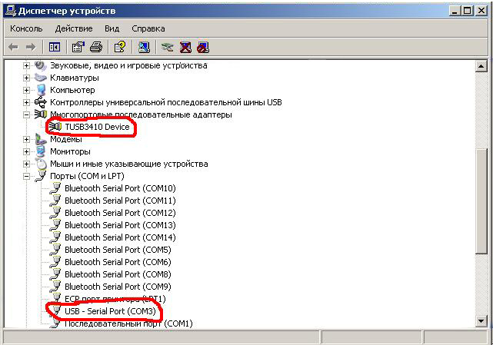Expand the Мониторы node
This screenshot has height=345, width=493.
[27, 151]
